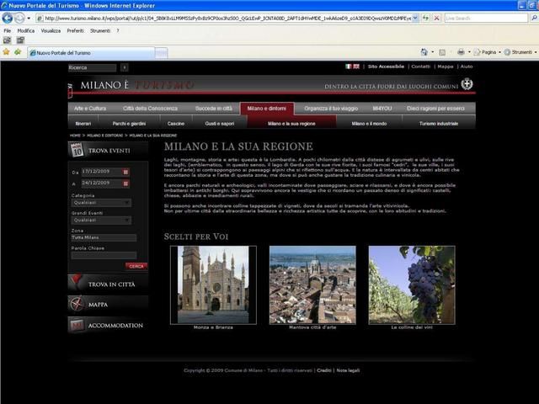Click the Stop loading red X icon

point(436,18)
